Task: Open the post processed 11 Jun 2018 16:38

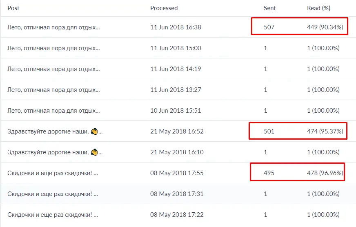Action: coord(53,27)
